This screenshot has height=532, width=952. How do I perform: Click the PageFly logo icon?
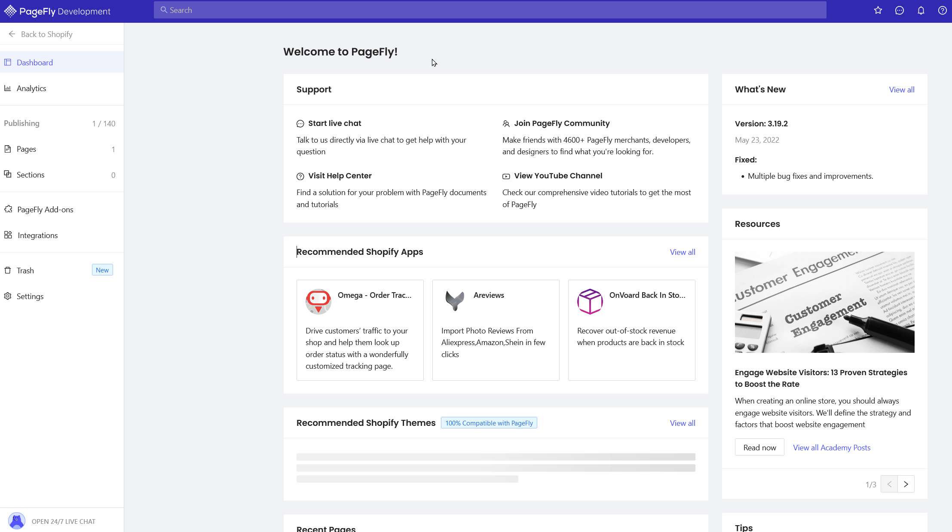point(10,11)
